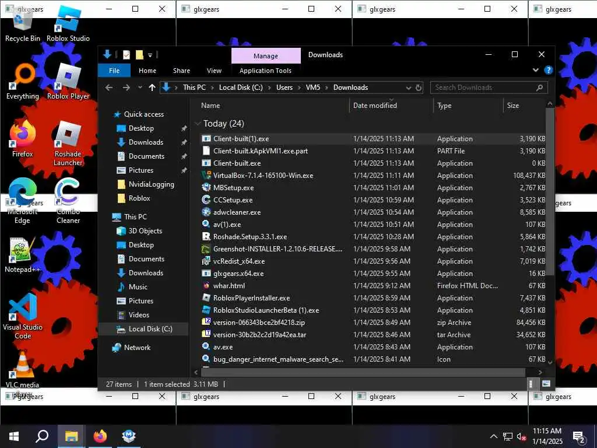Click the Manage contextual tab
Viewport: 597px width, 448px height.
(266, 56)
